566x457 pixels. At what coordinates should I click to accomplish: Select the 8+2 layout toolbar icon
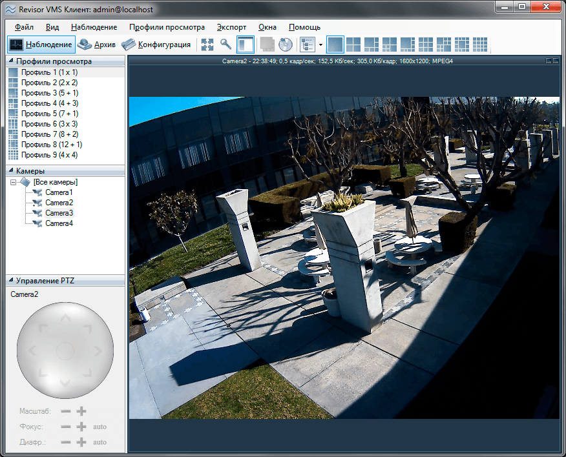[444, 45]
